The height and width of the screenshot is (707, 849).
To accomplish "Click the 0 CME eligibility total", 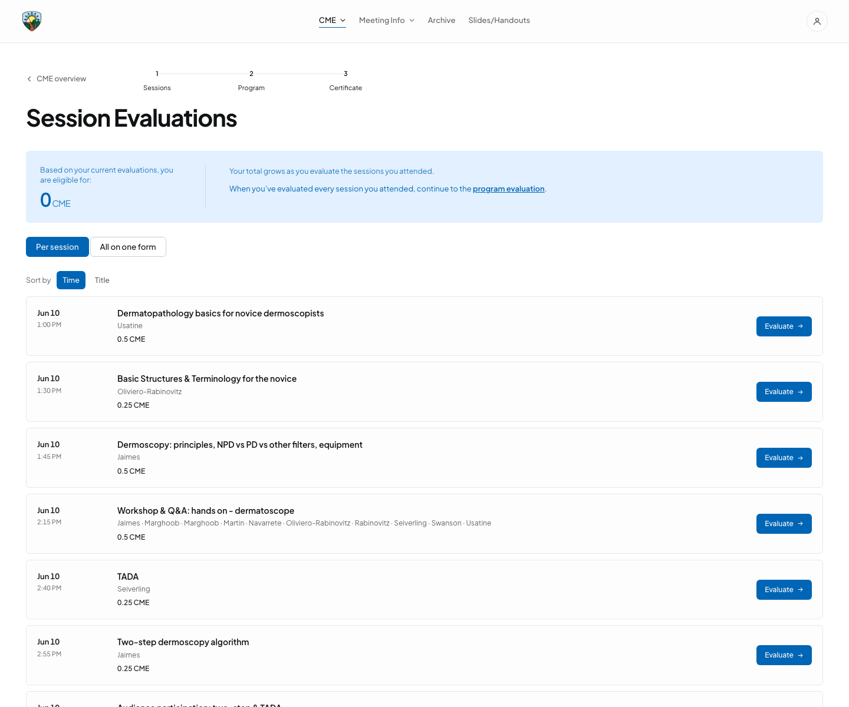I will click(55, 200).
